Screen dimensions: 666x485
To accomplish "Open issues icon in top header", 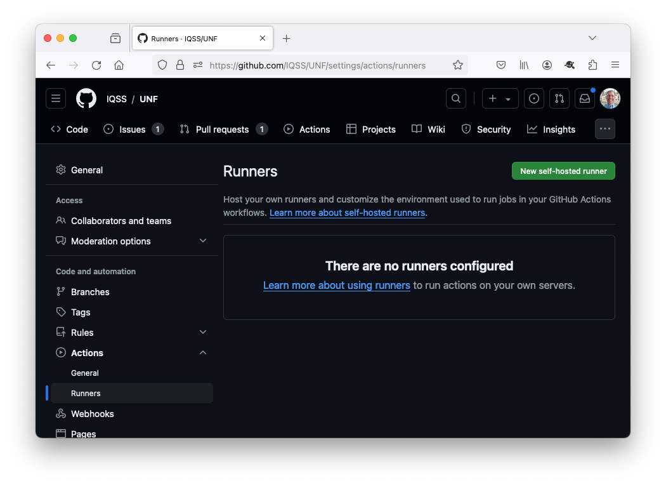I will (x=534, y=98).
